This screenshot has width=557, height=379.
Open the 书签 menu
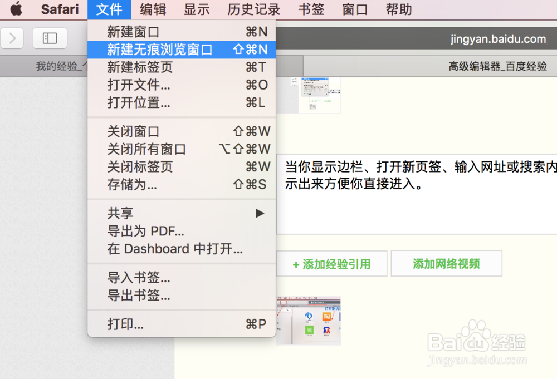[x=311, y=9]
